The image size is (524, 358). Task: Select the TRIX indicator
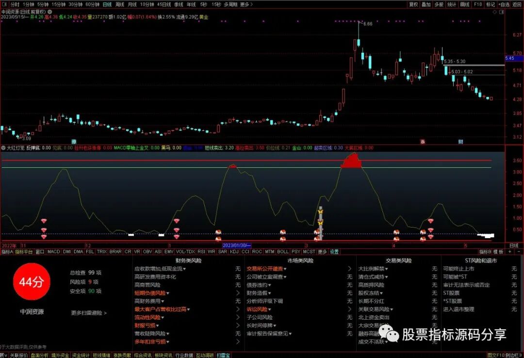click(x=102, y=252)
